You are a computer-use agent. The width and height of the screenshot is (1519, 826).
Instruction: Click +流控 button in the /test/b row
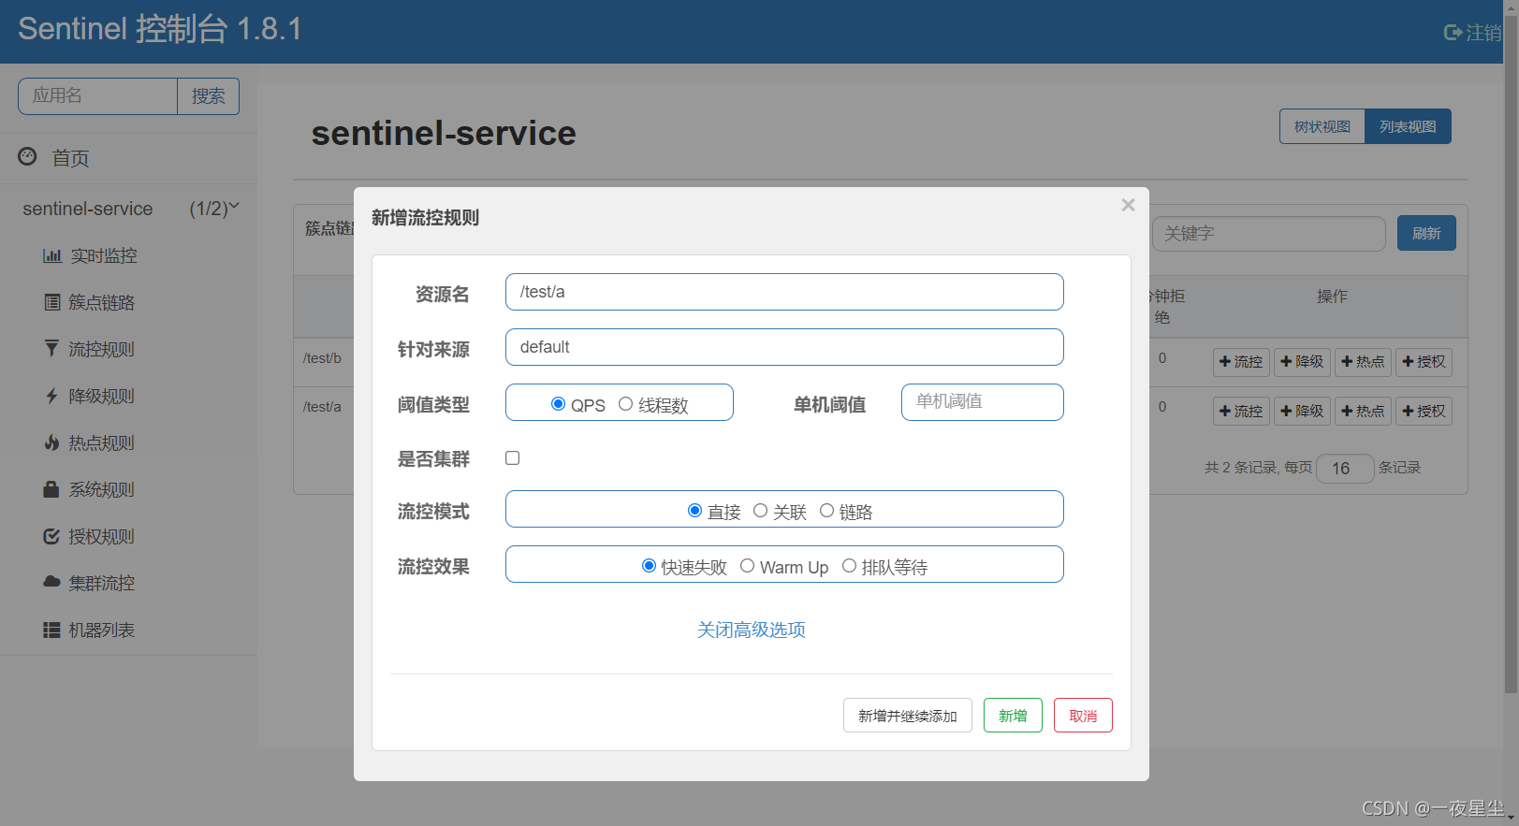[1241, 362]
